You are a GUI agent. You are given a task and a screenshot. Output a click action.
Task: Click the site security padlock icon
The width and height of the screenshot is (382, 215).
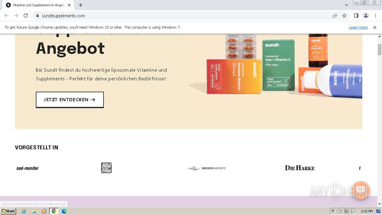pyautogui.click(x=37, y=16)
